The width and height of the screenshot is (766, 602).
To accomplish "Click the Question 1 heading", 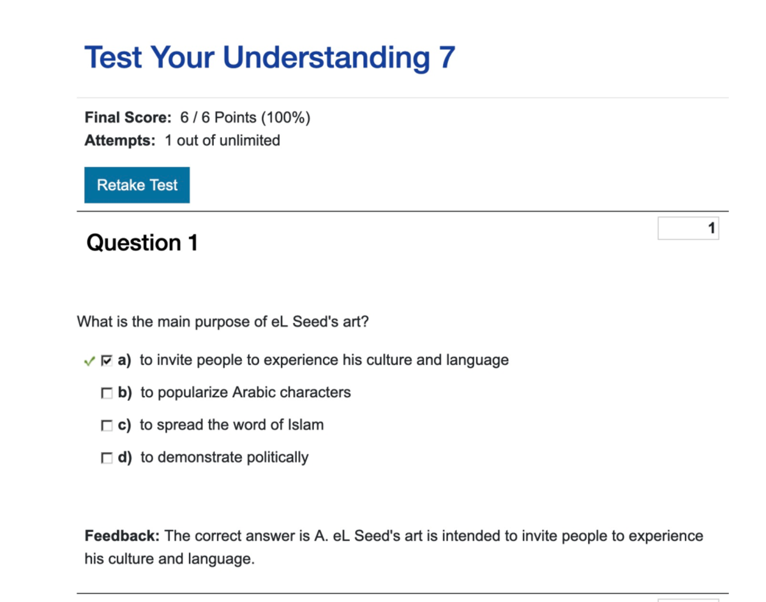I will [142, 243].
